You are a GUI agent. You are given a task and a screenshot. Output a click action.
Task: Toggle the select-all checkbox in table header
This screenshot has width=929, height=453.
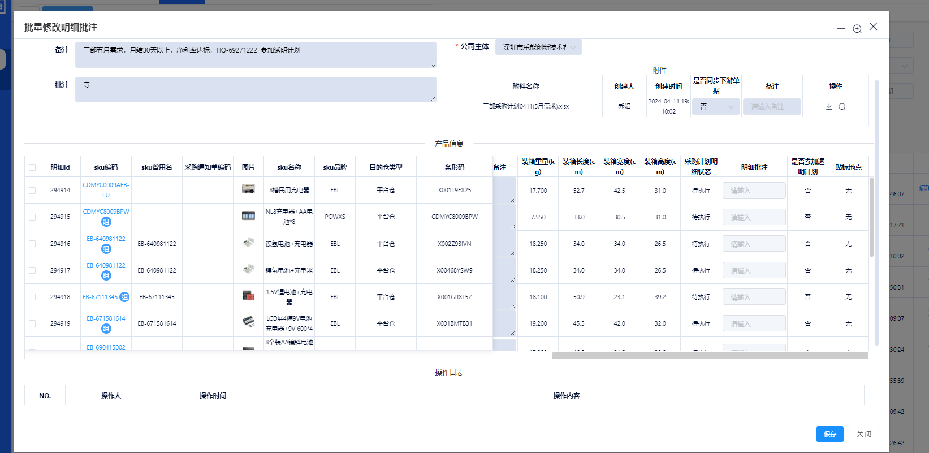point(32,167)
